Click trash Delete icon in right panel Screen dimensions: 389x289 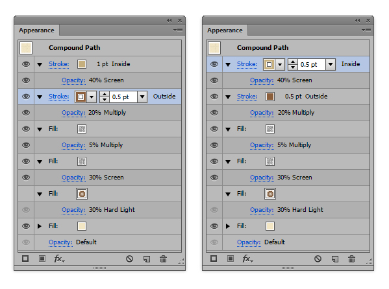351,259
